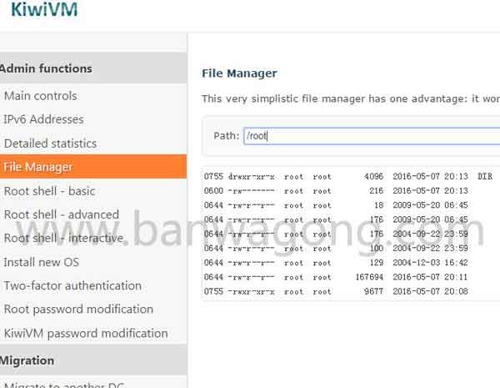Go to Detailed statistics
The height and width of the screenshot is (388, 500).
(x=50, y=144)
